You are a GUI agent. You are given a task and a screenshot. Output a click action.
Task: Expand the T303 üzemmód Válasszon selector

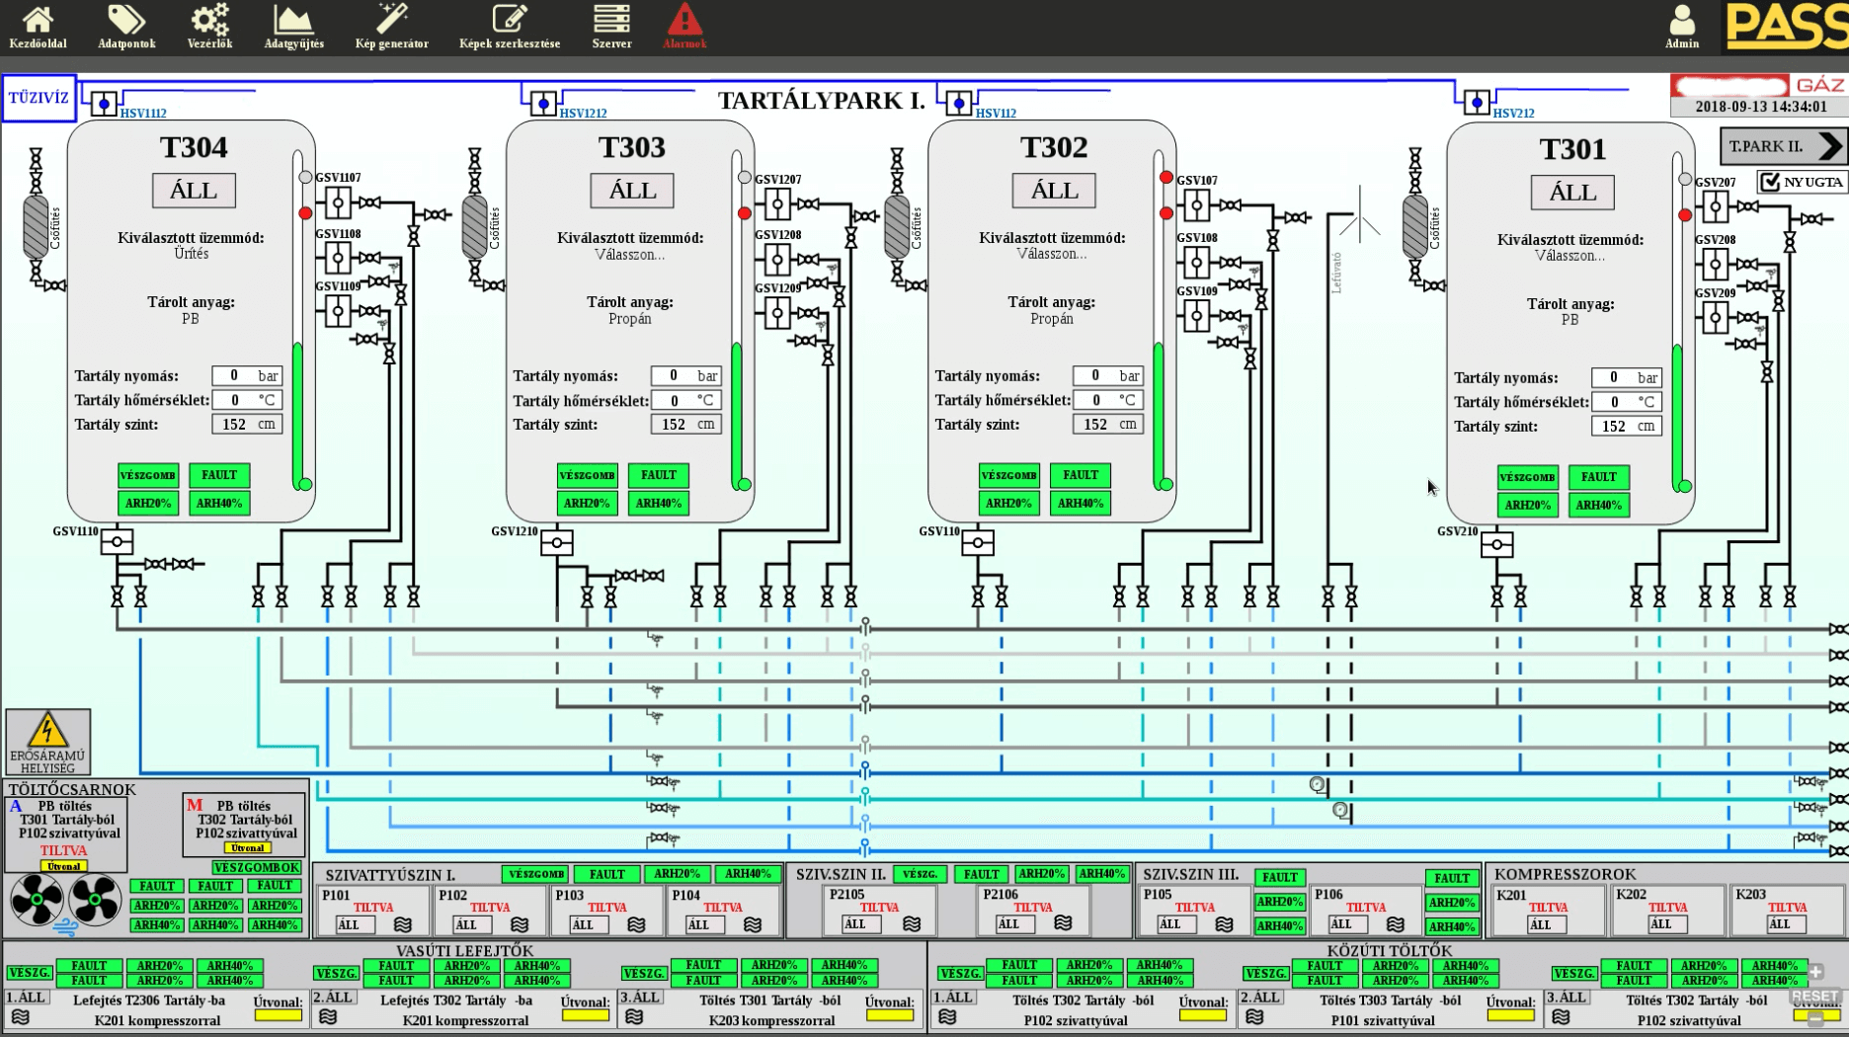(x=630, y=255)
